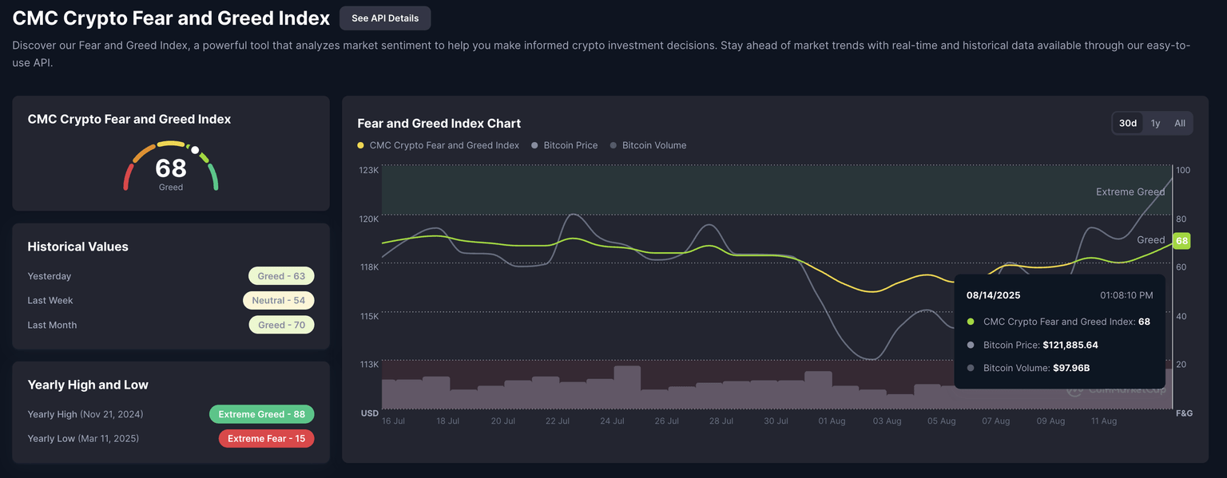Click the green 68 chart value marker

click(x=1181, y=240)
